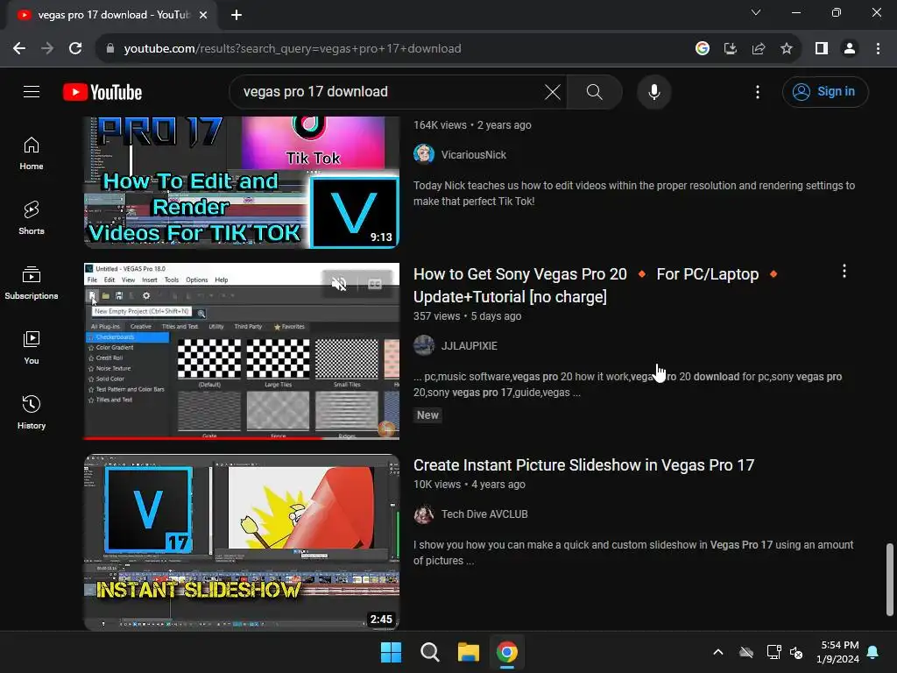Open Shorts in sidebar
Viewport: 897px width, 673px height.
pyautogui.click(x=32, y=218)
